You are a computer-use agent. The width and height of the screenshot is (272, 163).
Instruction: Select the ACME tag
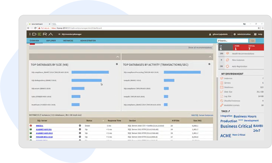(x=226, y=136)
